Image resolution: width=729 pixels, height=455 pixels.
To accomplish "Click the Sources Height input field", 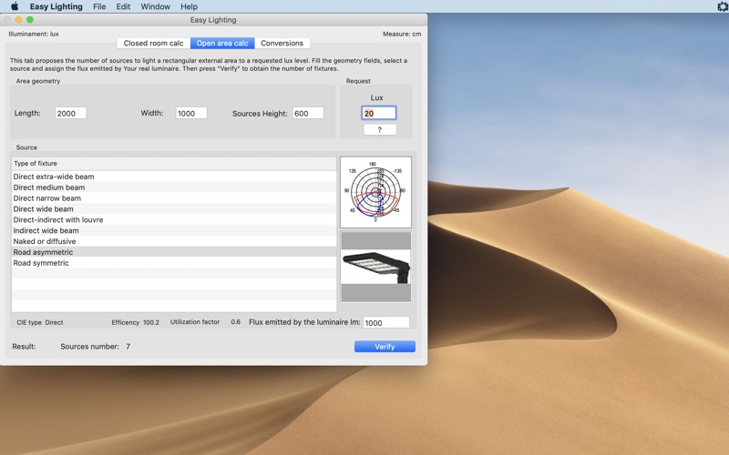I will coord(308,113).
